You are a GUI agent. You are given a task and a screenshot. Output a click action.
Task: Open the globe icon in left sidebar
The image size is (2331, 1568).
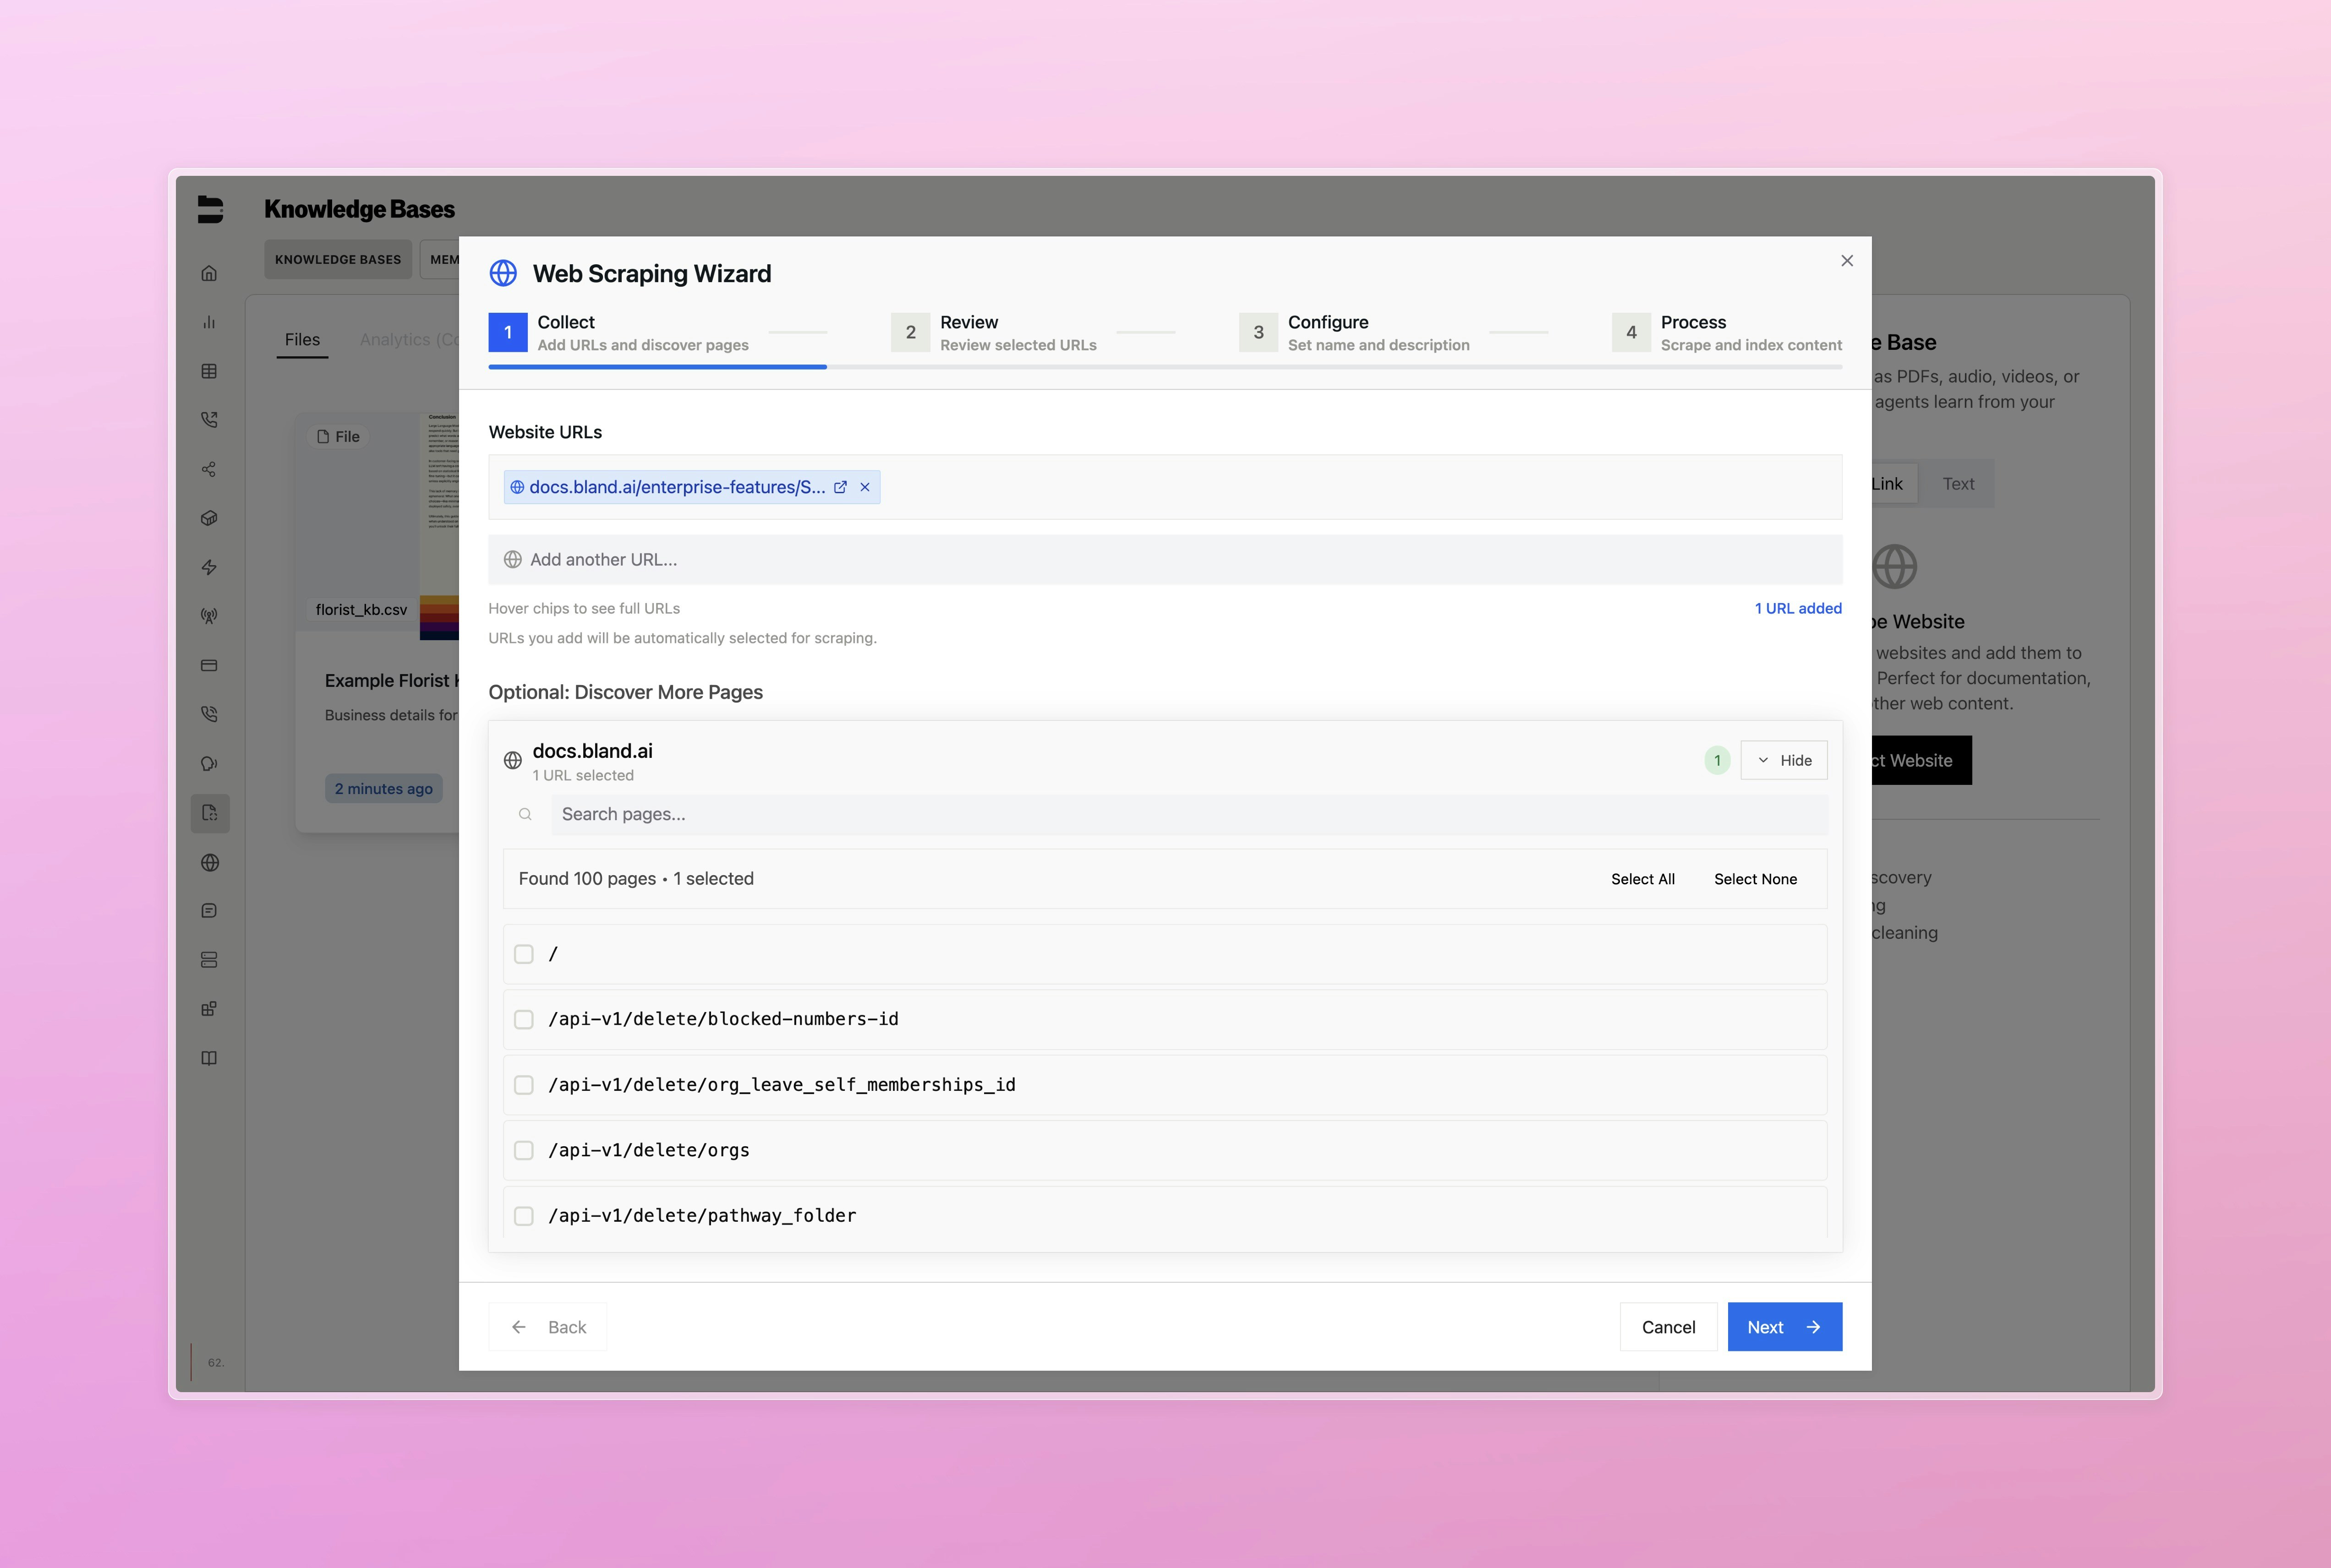pyautogui.click(x=209, y=862)
